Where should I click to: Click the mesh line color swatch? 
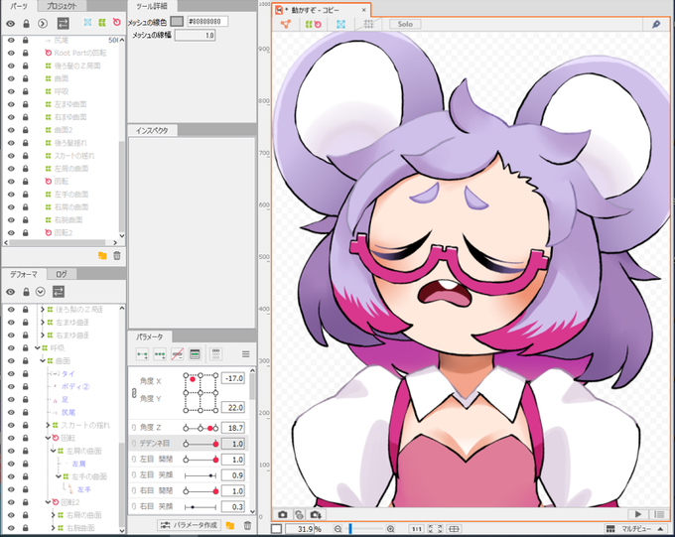177,21
